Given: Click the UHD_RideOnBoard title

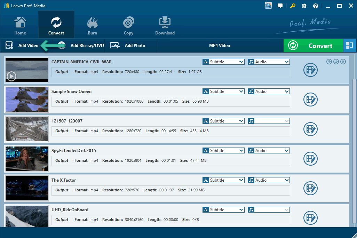Looking at the screenshot, I should point(70,210).
